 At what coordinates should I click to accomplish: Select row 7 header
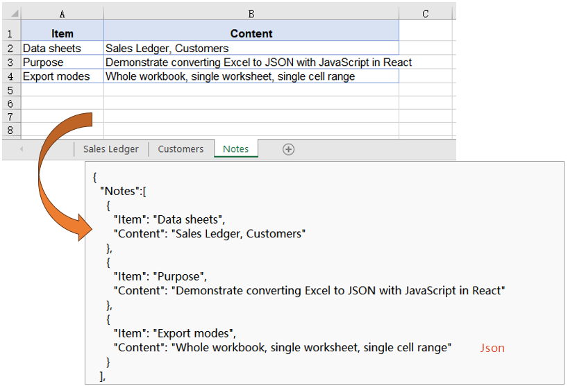click(10, 117)
